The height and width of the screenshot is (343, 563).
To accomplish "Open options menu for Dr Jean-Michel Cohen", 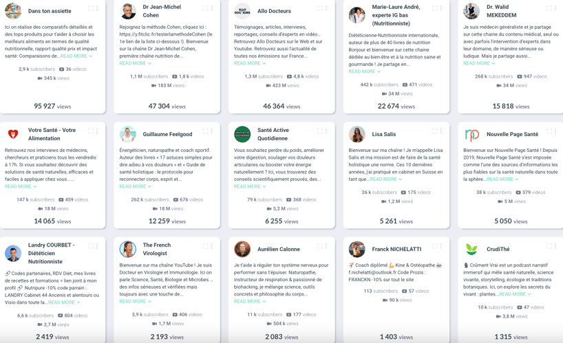I will pyautogui.click(x=212, y=8).
